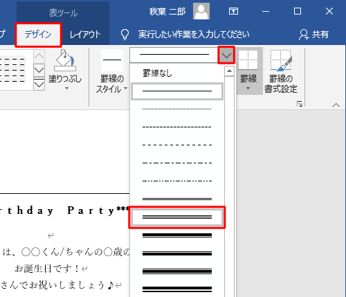Open 罫線のスタイル border styles

tap(112, 71)
